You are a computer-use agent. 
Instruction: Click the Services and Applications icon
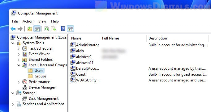[19, 104]
